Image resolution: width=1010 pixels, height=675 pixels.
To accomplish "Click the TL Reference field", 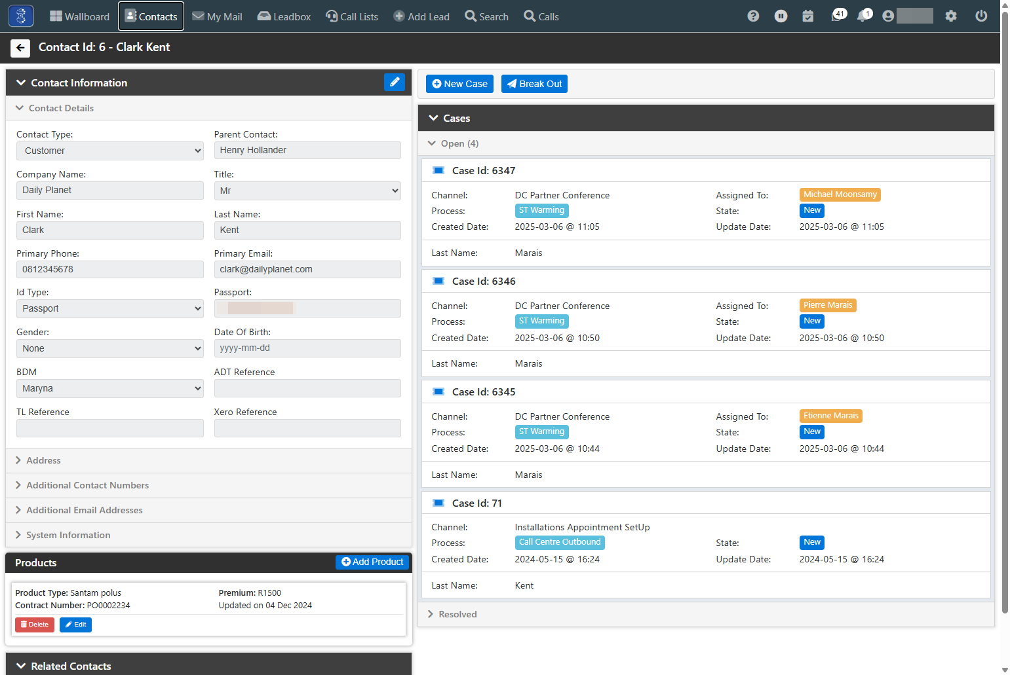I will pyautogui.click(x=110, y=428).
